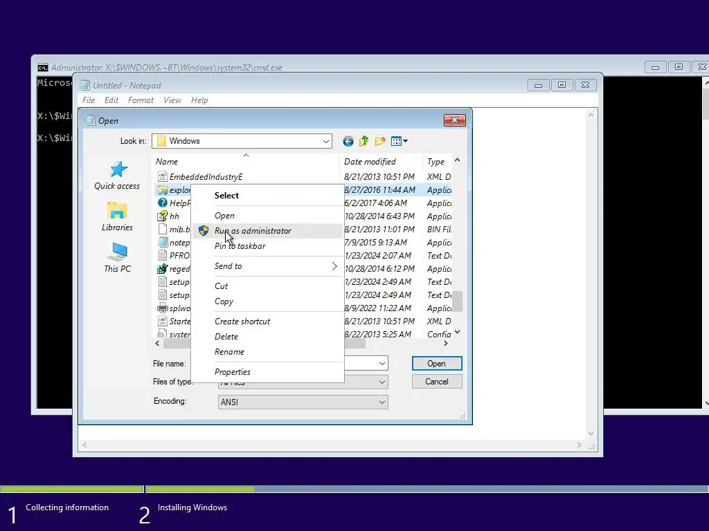Select the EmbeddedIndustryE file icon
709x531 pixels.
tap(162, 176)
